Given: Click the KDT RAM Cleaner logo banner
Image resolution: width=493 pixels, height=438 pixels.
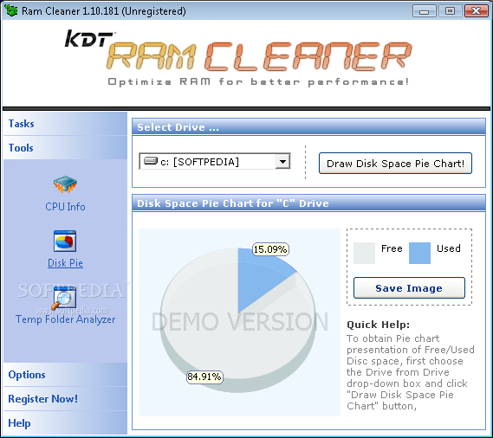Looking at the screenshot, I should pyautogui.click(x=238, y=58).
